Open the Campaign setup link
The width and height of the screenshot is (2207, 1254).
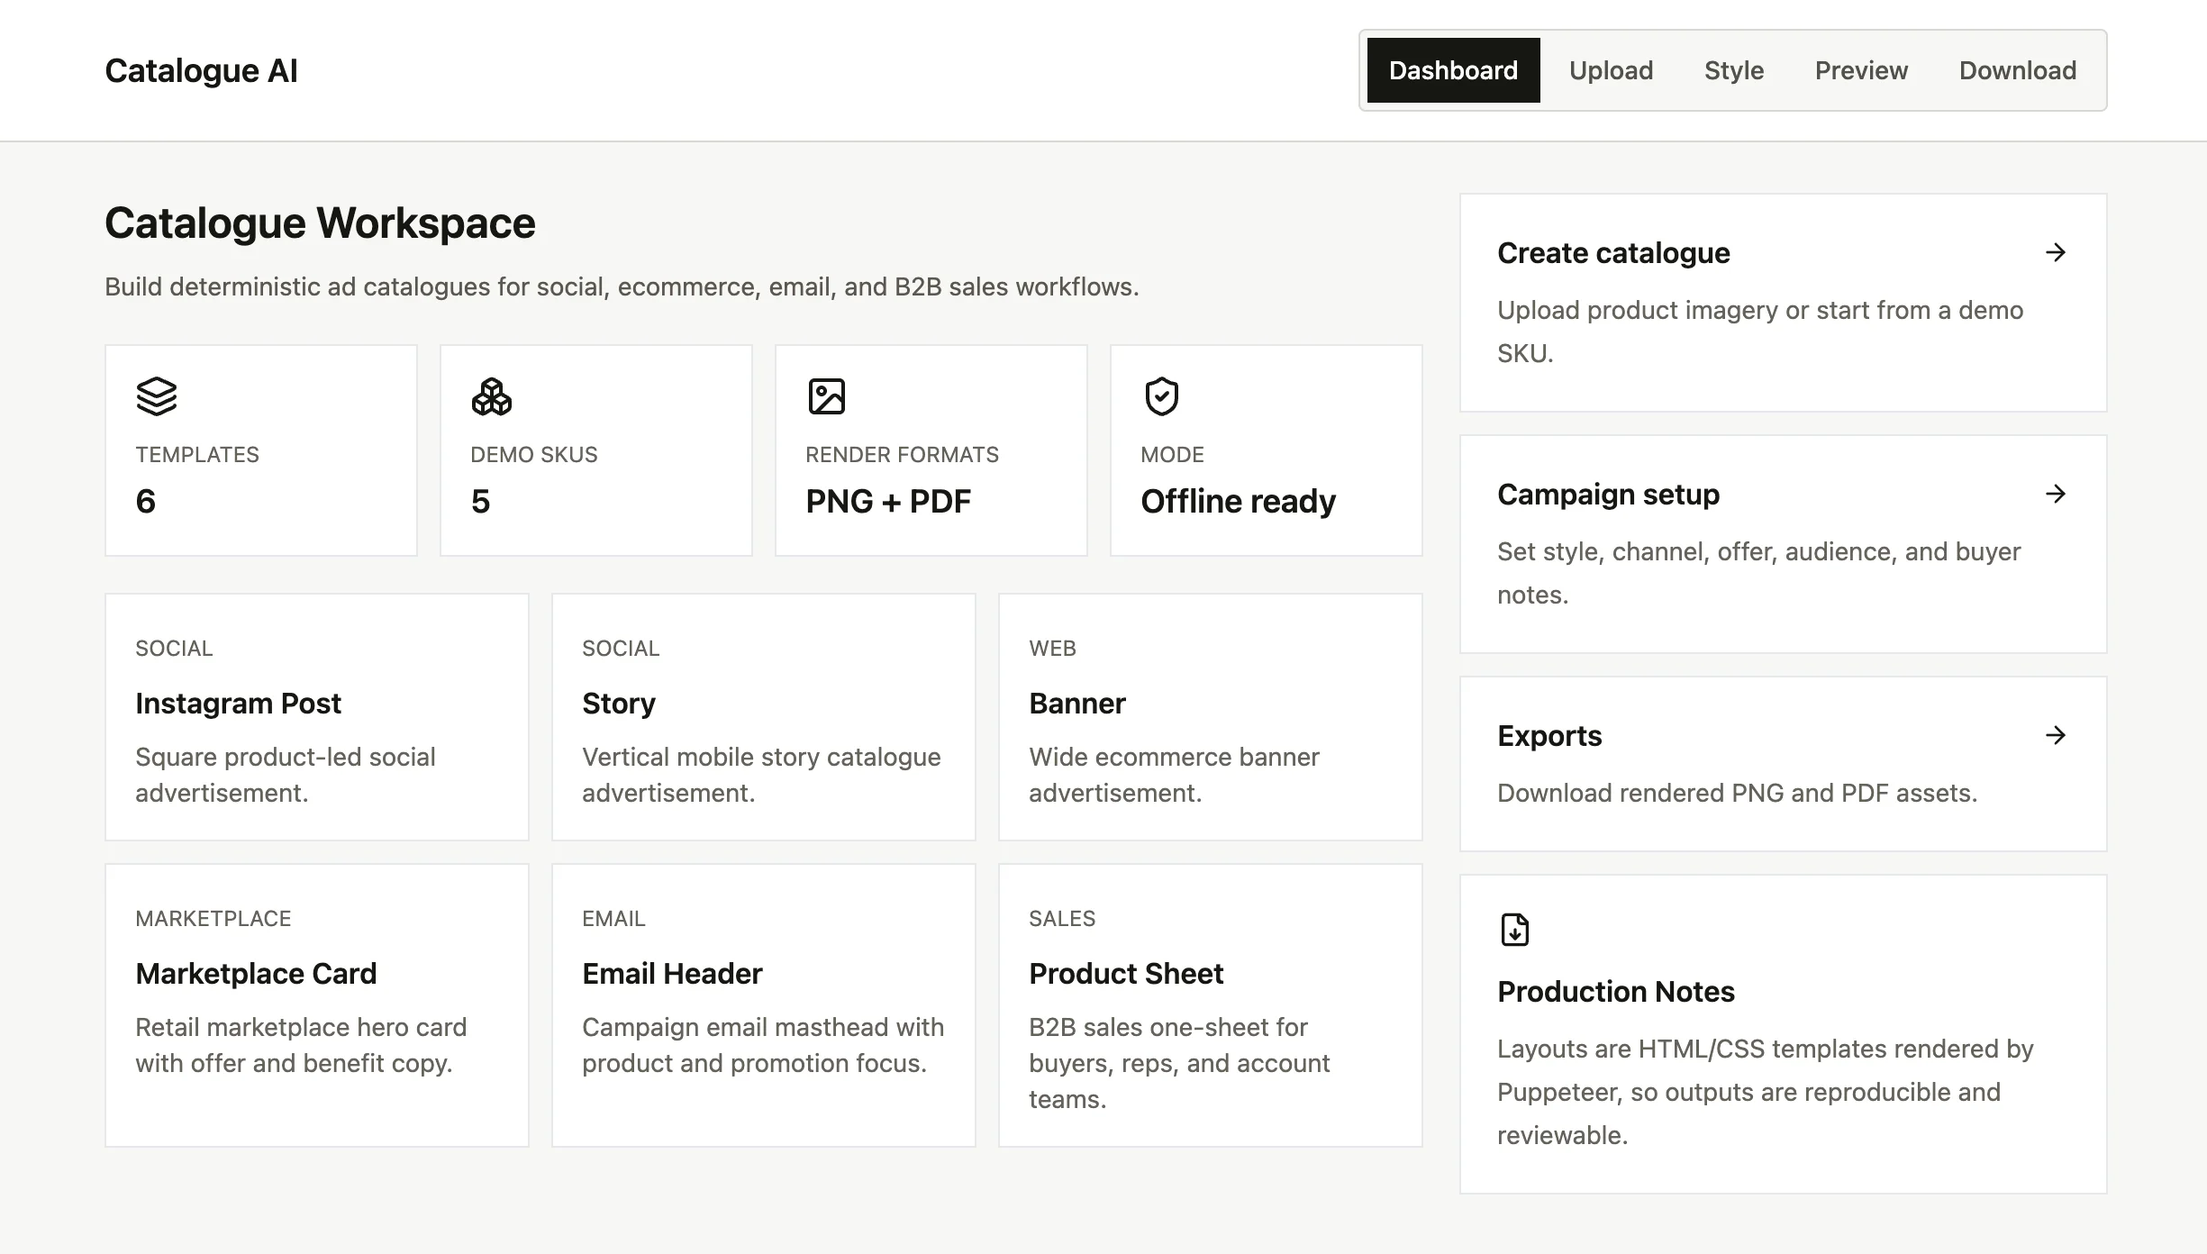tap(1784, 544)
